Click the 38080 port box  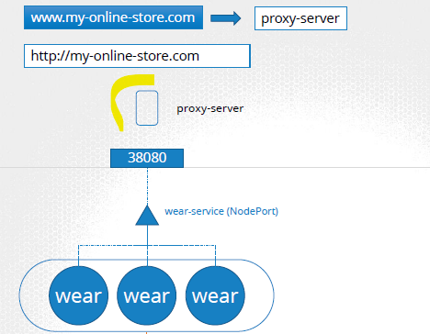[147, 158]
